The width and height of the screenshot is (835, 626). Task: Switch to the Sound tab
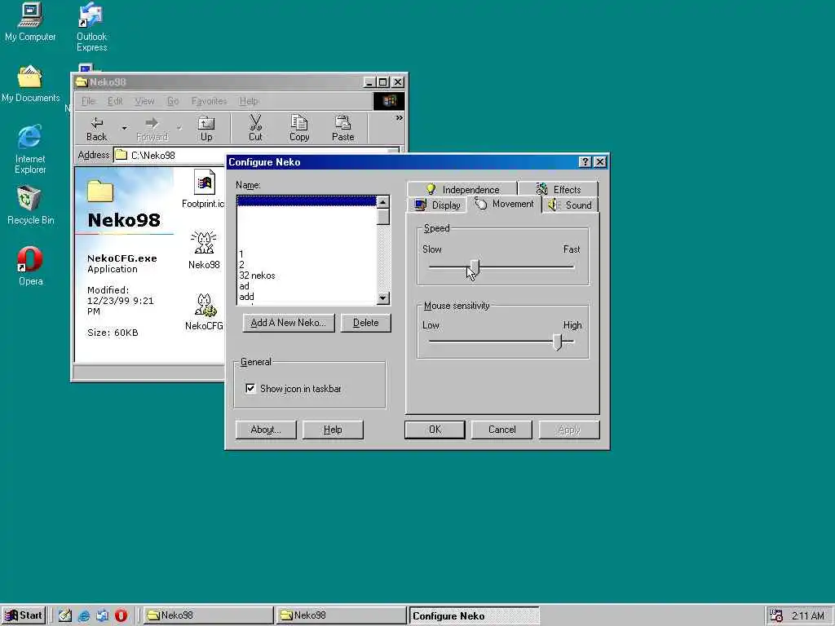point(570,205)
